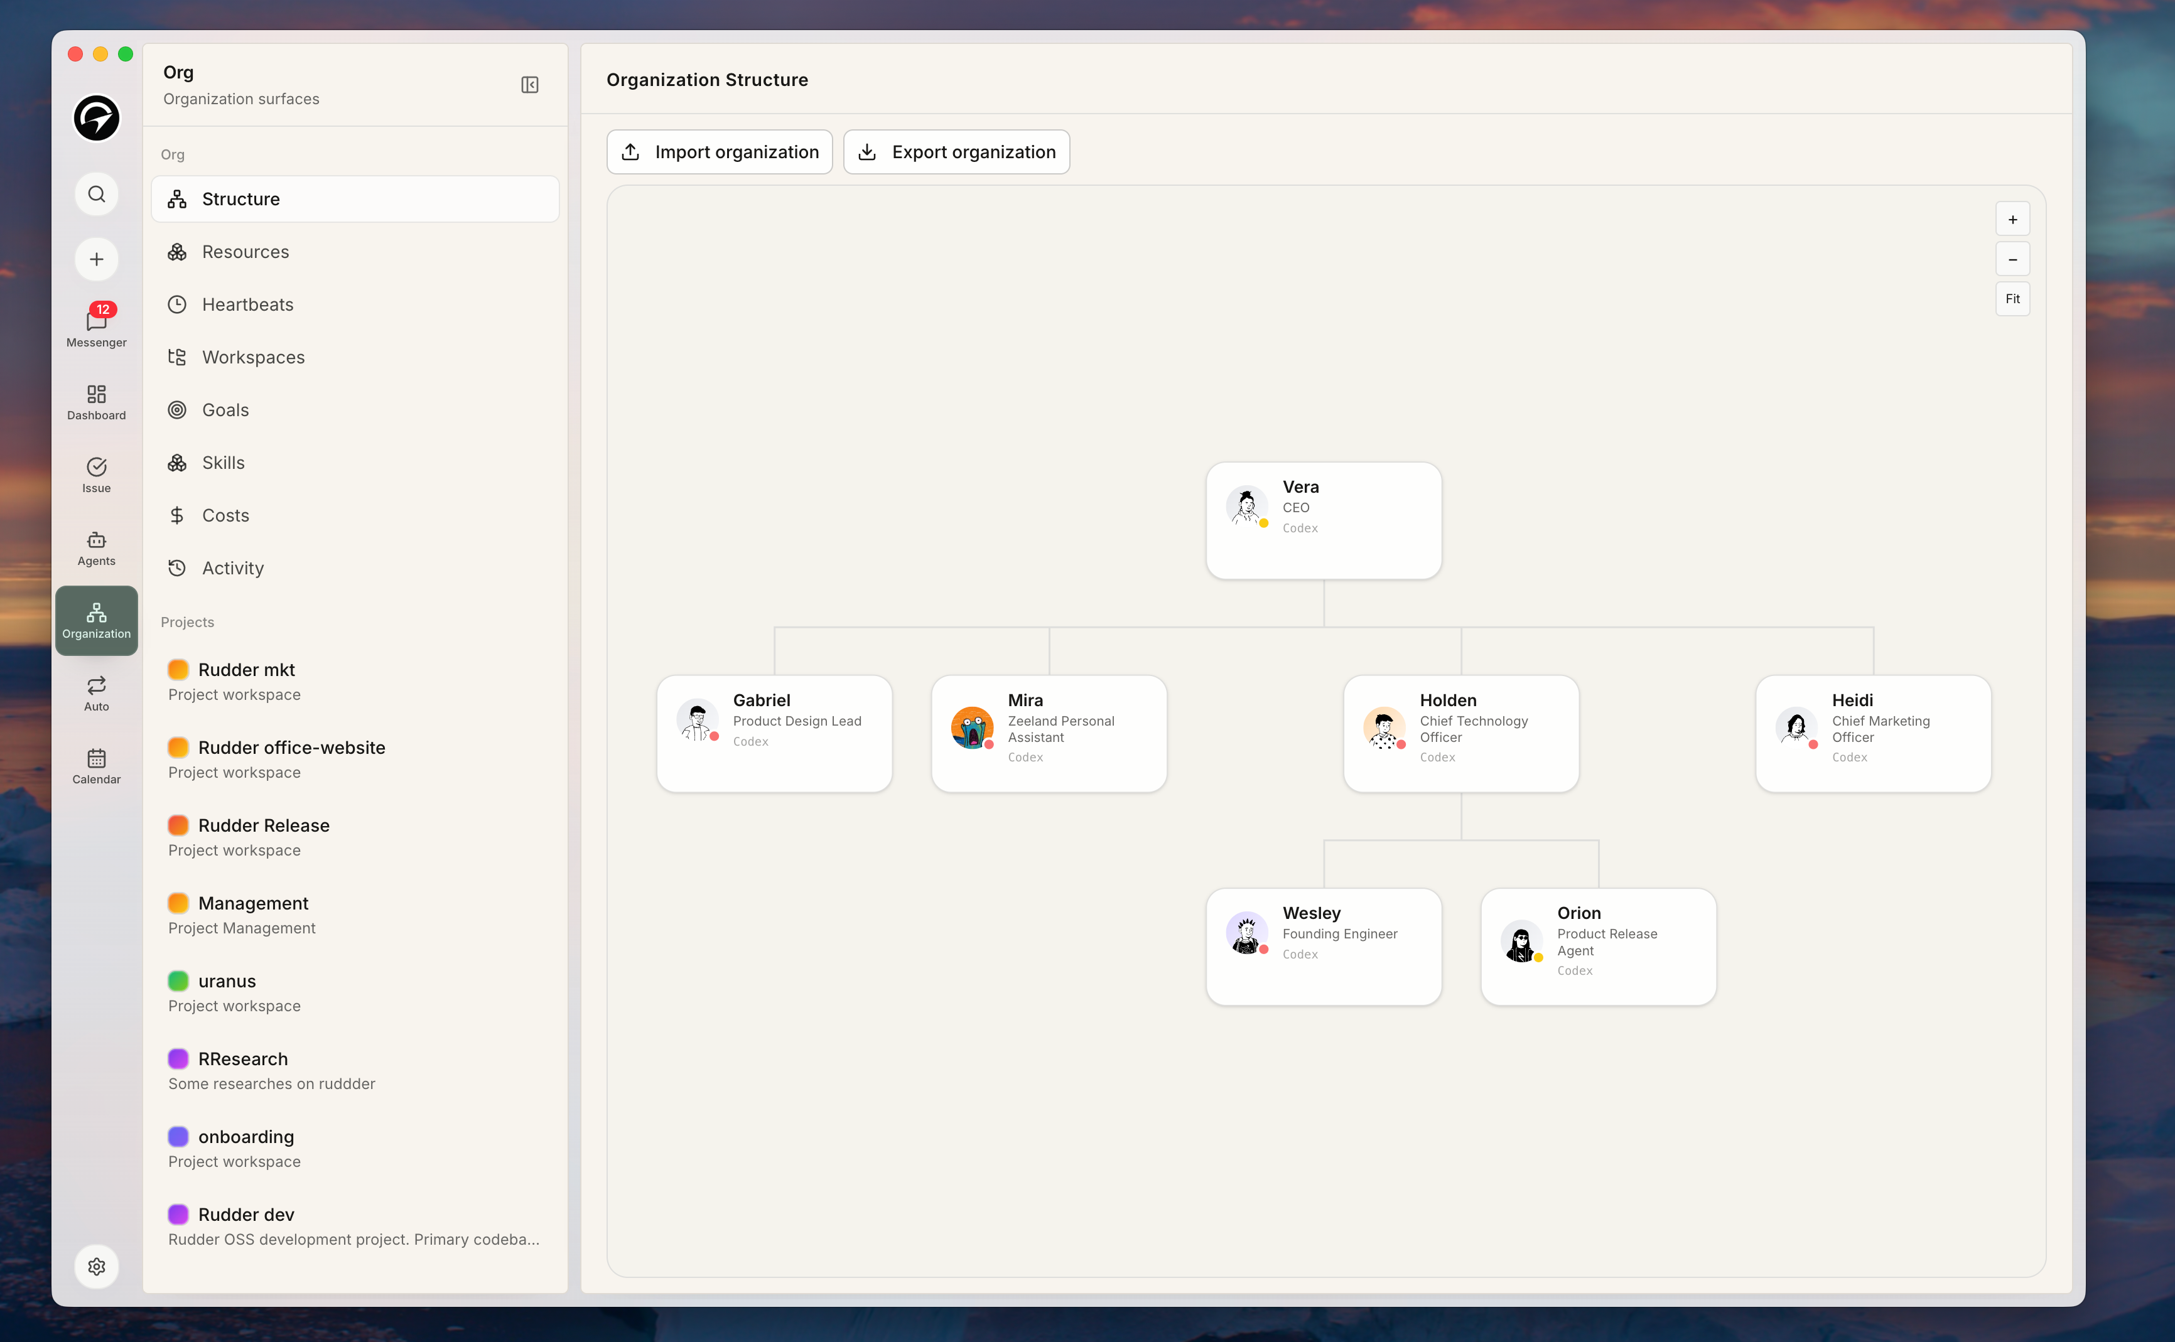
Task: Open the Auto section
Action: pos(96,693)
